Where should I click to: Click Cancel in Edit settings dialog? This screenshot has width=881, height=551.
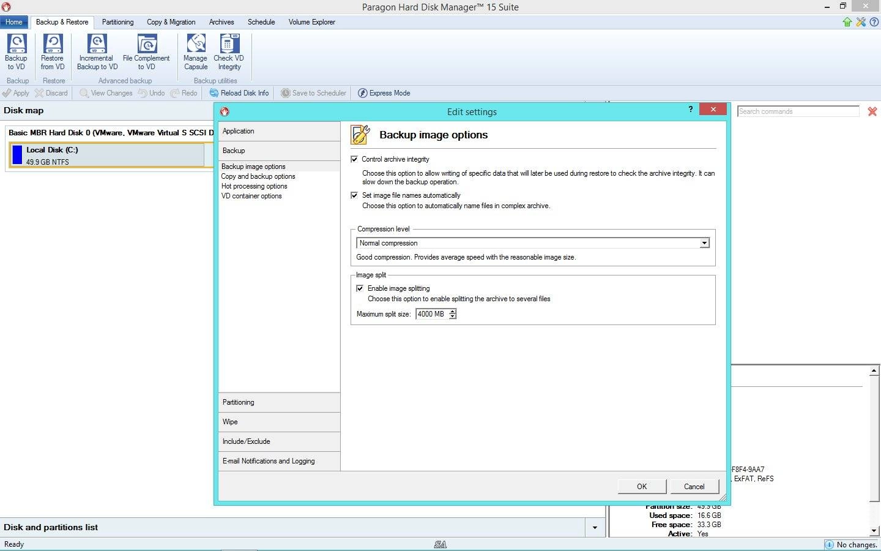click(x=694, y=487)
